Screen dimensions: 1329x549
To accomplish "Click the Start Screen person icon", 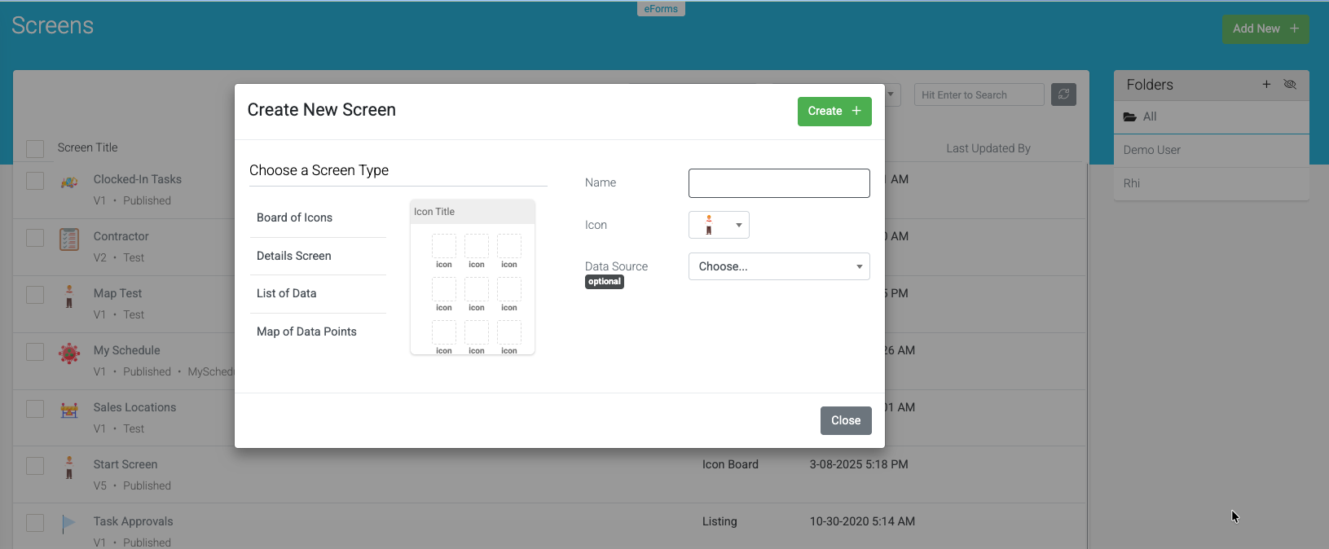I will (x=69, y=468).
